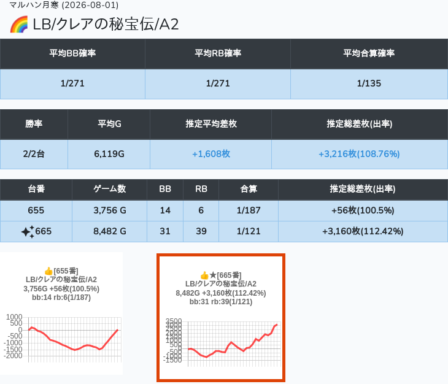
Task: Select the 1/135 average combined value
Action: 369,83
